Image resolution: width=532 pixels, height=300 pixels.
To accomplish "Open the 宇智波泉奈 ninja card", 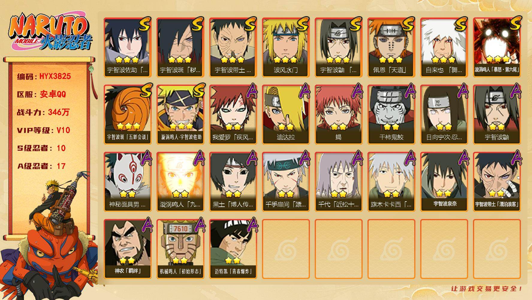I will [x=444, y=182].
